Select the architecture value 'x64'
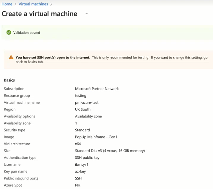213x189 pixels. click(x=78, y=144)
